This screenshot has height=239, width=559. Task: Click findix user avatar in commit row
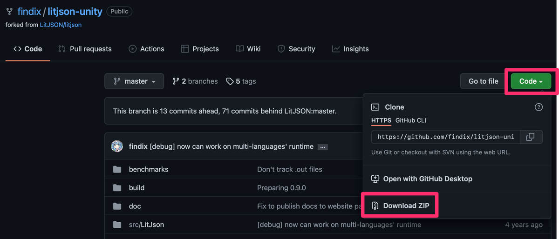point(117,146)
